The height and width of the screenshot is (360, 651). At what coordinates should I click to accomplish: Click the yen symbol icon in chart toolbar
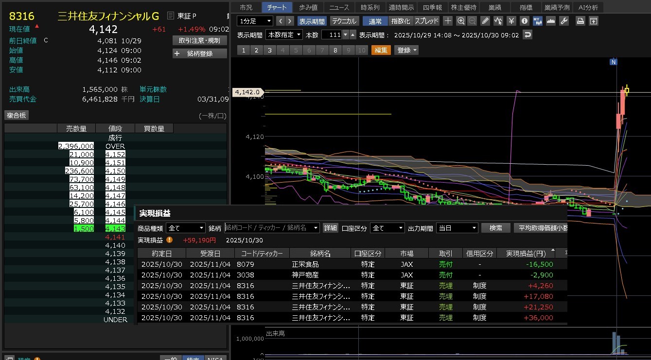tap(511, 21)
